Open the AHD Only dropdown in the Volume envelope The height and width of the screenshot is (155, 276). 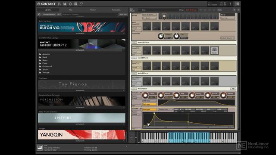(x=150, y=101)
